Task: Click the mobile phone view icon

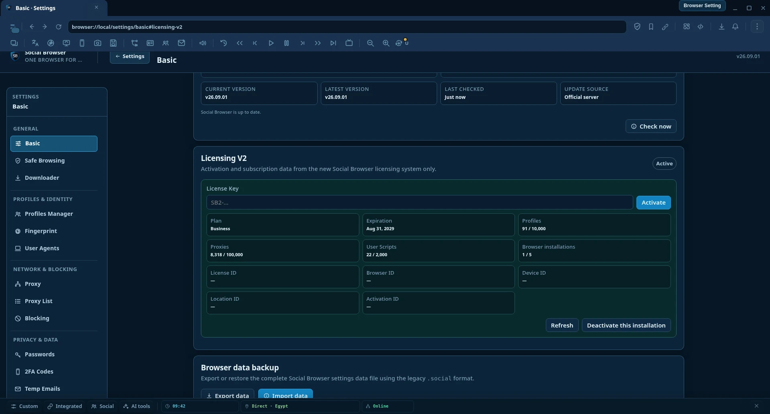Action: (x=82, y=43)
